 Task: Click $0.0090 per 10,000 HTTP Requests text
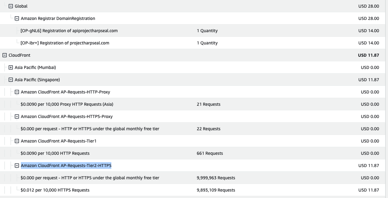[55, 153]
